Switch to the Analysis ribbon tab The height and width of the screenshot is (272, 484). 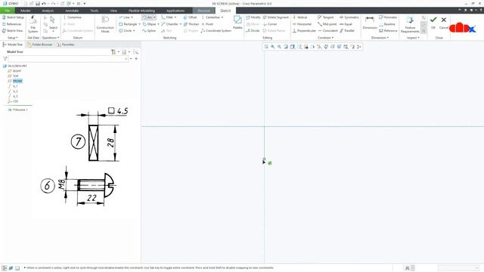48,11
